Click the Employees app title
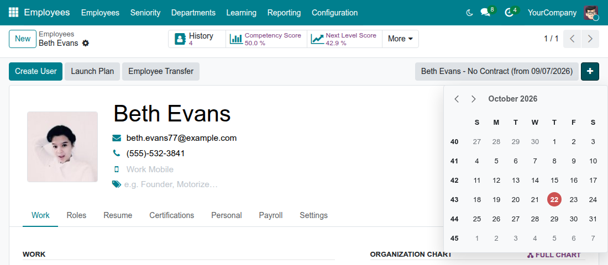 (47, 12)
